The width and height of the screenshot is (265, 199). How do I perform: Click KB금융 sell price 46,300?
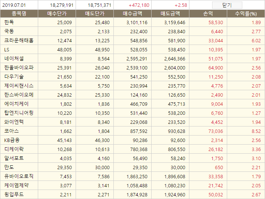pos(102,140)
